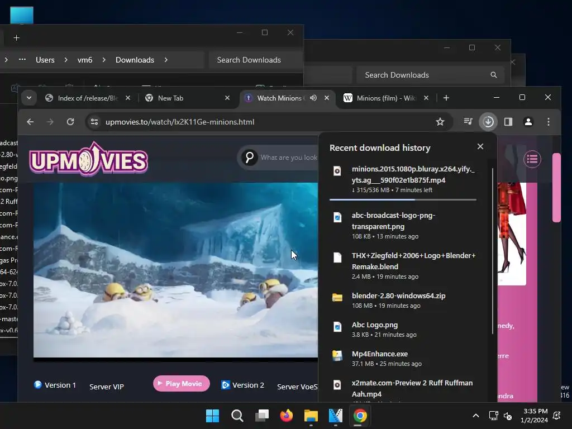572x429 pixels.
Task: Click the download history panel scrollbar
Action: [x=493, y=251]
